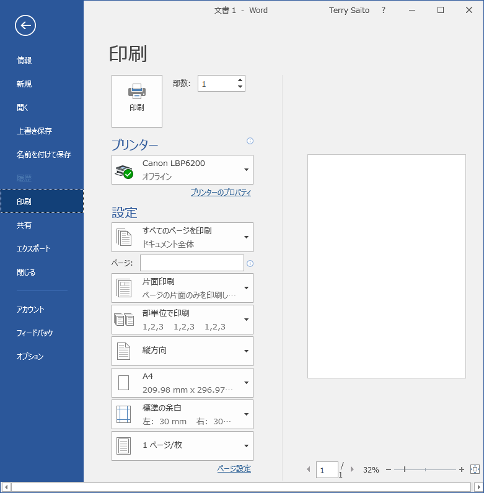Open the 標準の余白 margins dropdown
The width and height of the screenshot is (484, 493).
(x=183, y=414)
